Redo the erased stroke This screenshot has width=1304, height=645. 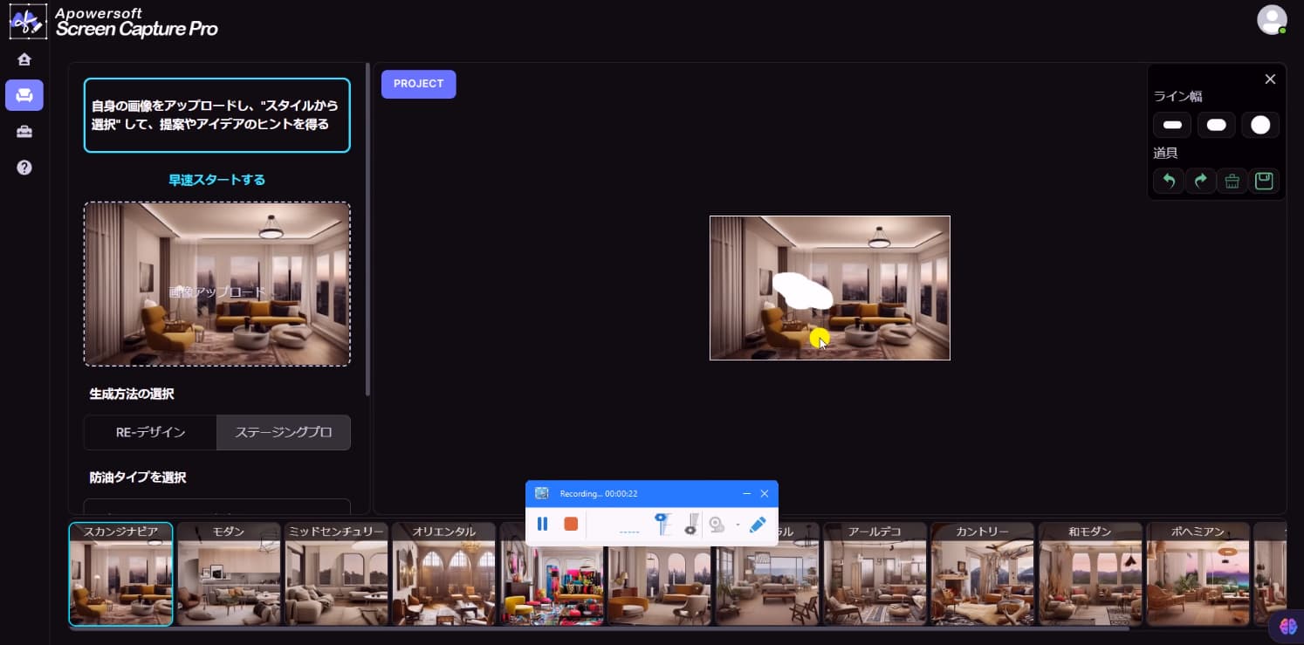[x=1200, y=181]
